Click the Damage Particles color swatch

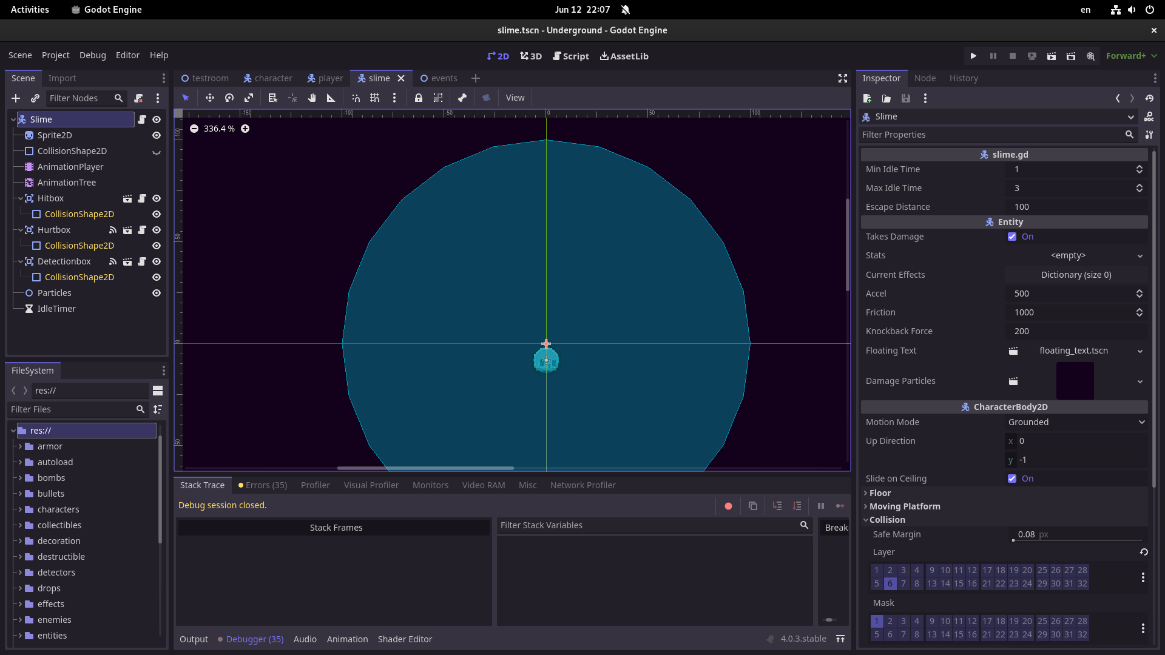(1074, 380)
